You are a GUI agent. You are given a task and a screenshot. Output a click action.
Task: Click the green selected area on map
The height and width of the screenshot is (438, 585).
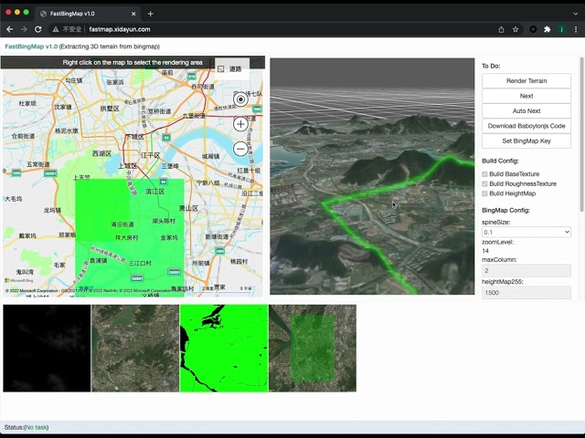click(x=130, y=237)
